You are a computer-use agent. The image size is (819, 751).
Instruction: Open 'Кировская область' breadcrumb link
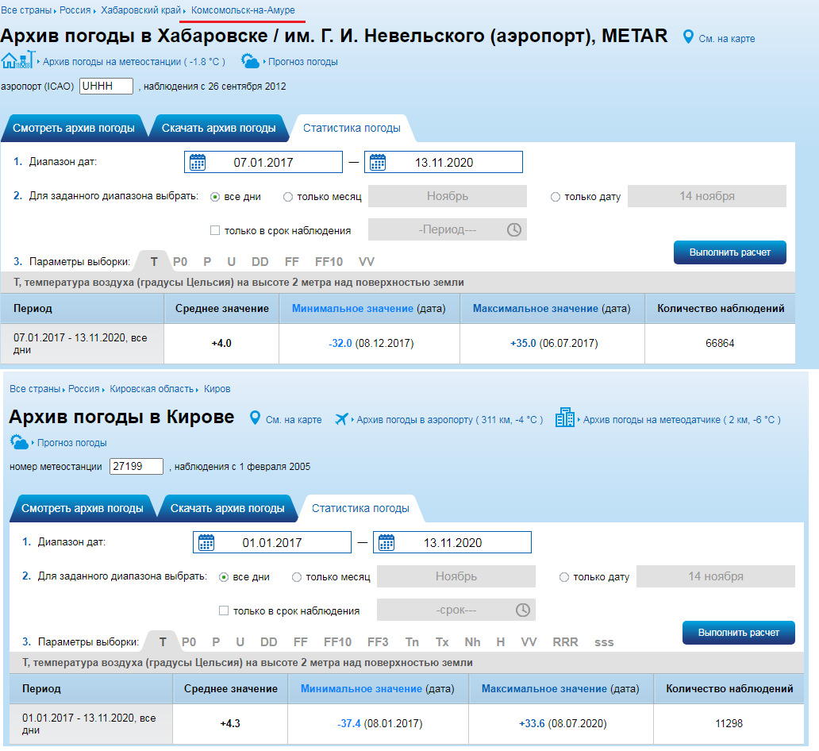152,389
